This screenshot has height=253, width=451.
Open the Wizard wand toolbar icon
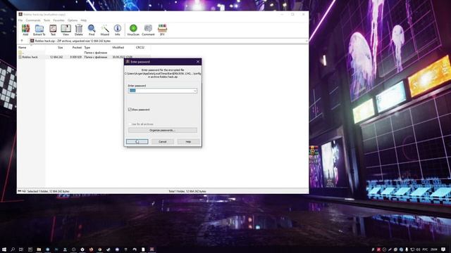click(105, 30)
